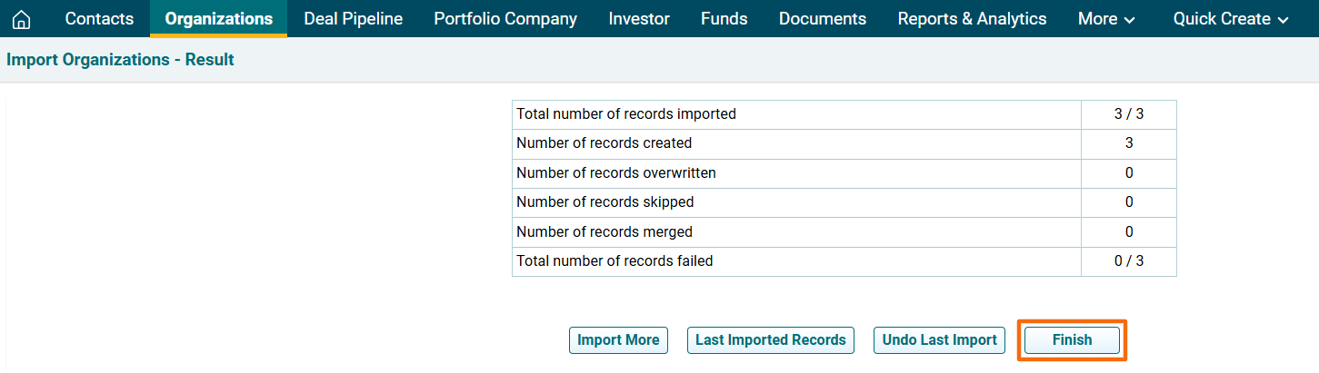Expand the More dropdown menu
This screenshot has height=373, width=1319.
pyautogui.click(x=1105, y=19)
